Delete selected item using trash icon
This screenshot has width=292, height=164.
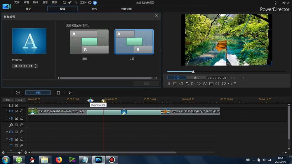[58, 93]
